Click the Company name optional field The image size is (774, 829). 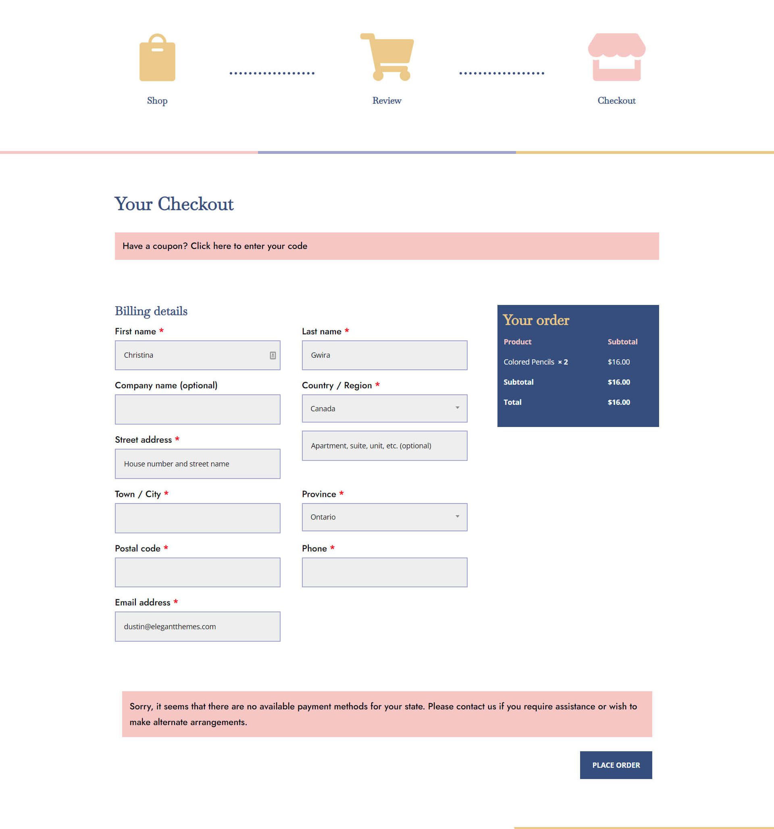coord(197,409)
